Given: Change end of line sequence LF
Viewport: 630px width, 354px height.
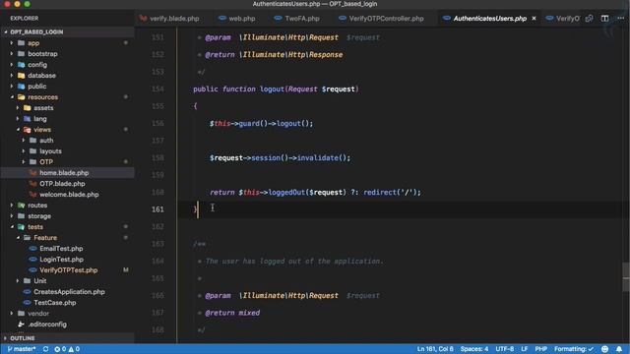Looking at the screenshot, I should pos(525,349).
